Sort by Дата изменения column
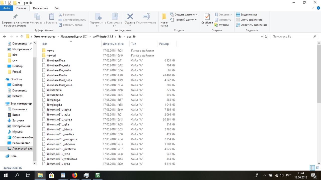The height and width of the screenshot is (180, 321). tap(113, 44)
